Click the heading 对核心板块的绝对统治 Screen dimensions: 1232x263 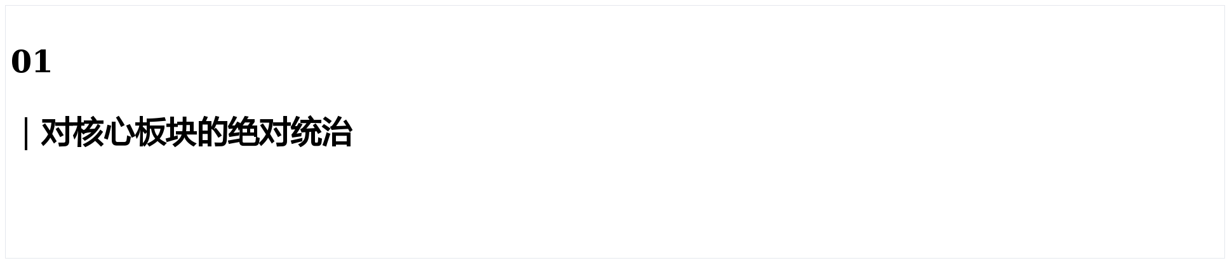(196, 132)
